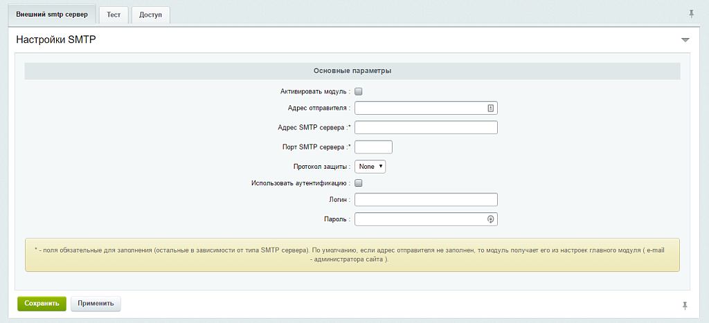Click into the Пароль input field
This screenshot has width=709, height=323.
pyautogui.click(x=419, y=219)
